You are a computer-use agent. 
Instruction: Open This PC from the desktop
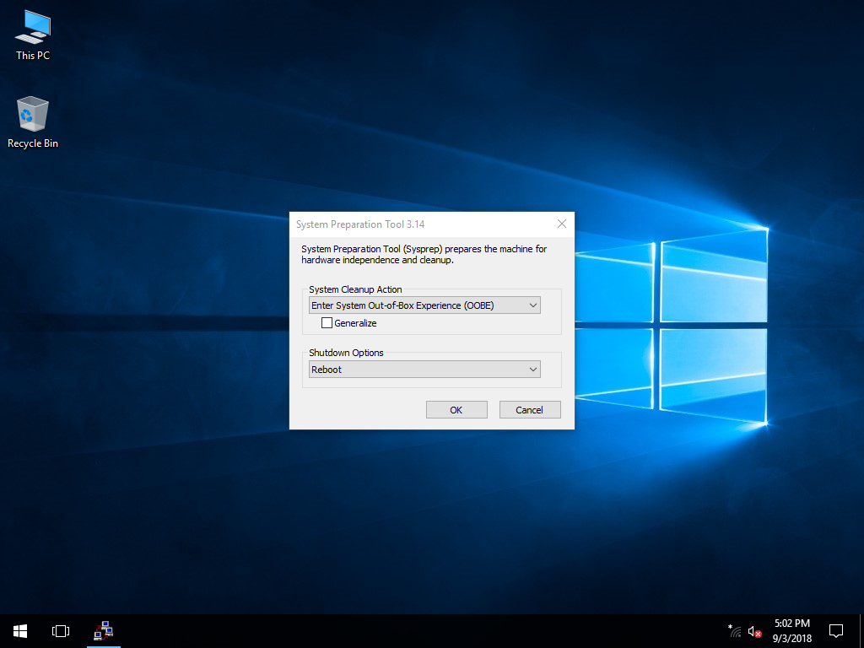click(32, 34)
